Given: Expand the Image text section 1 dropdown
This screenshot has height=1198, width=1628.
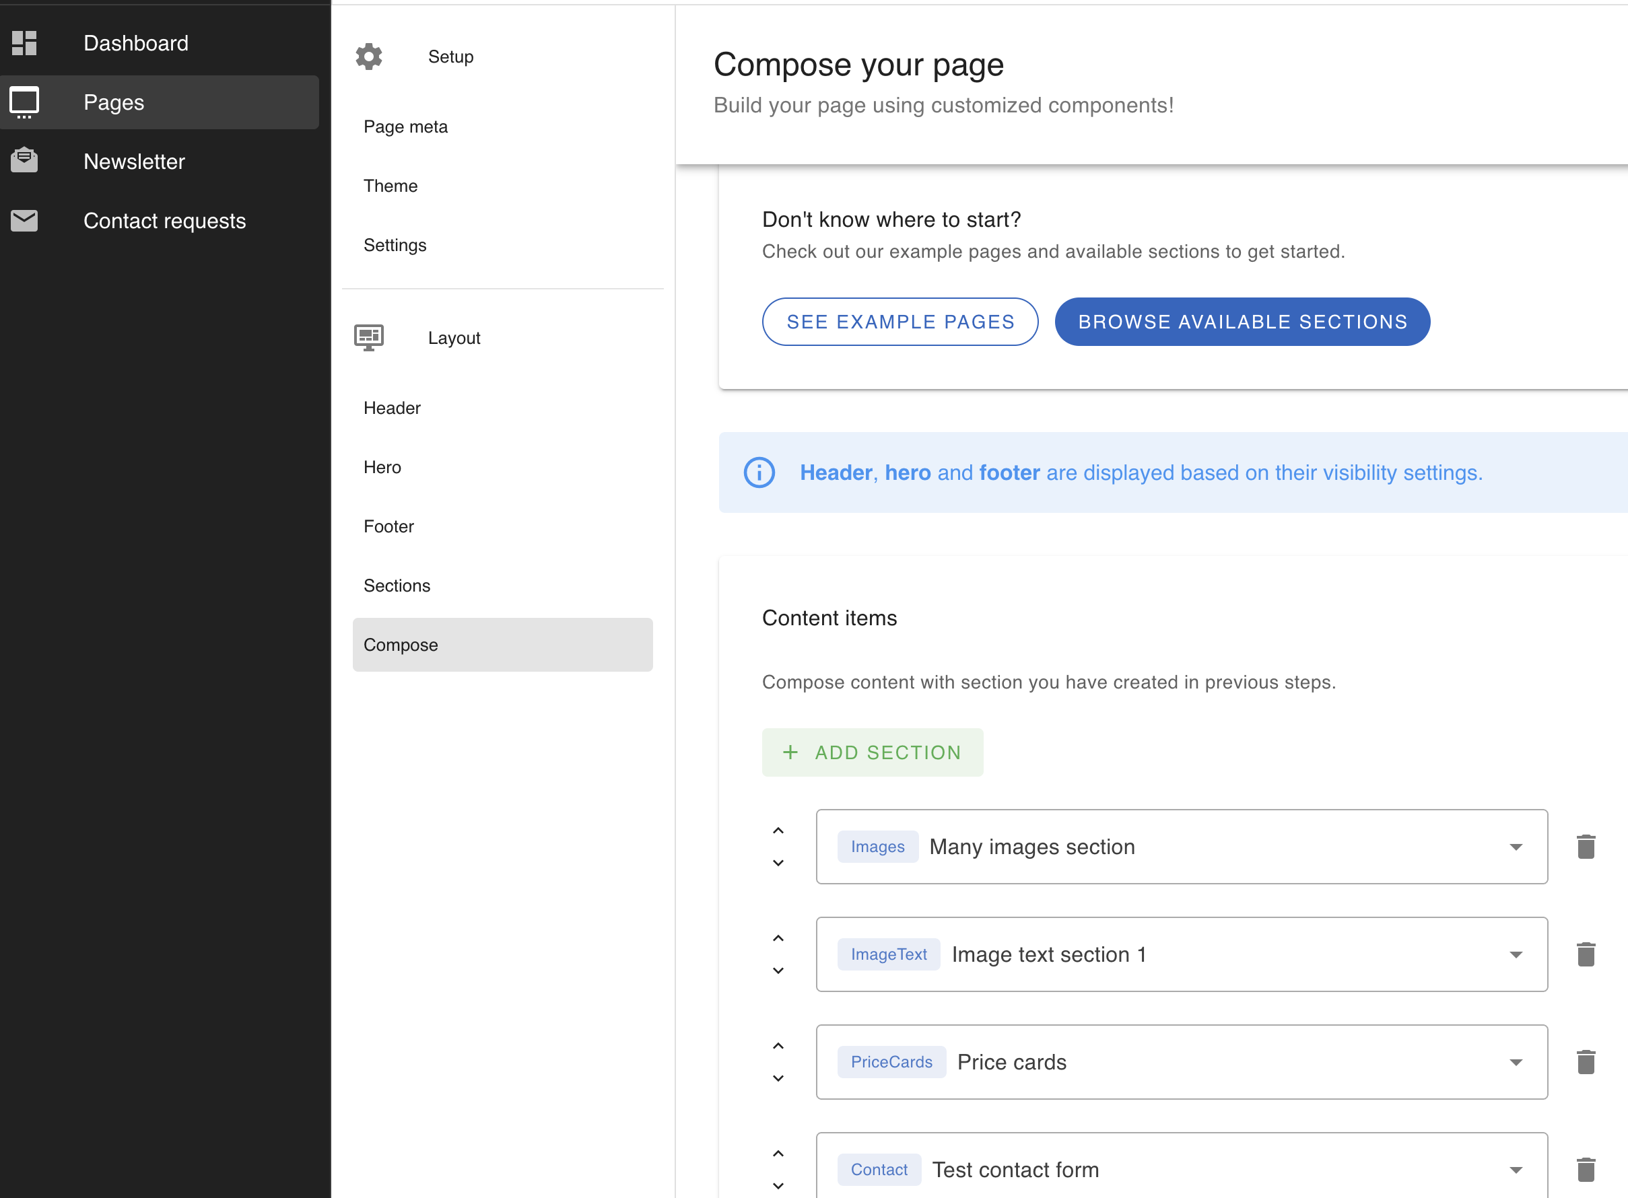Looking at the screenshot, I should tap(1516, 954).
